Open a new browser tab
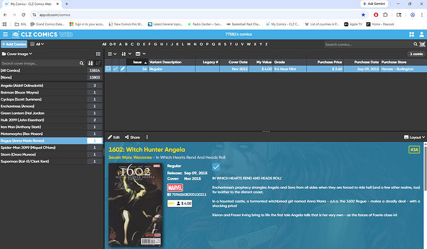Viewport: 427px width, 249px height. click(x=67, y=4)
